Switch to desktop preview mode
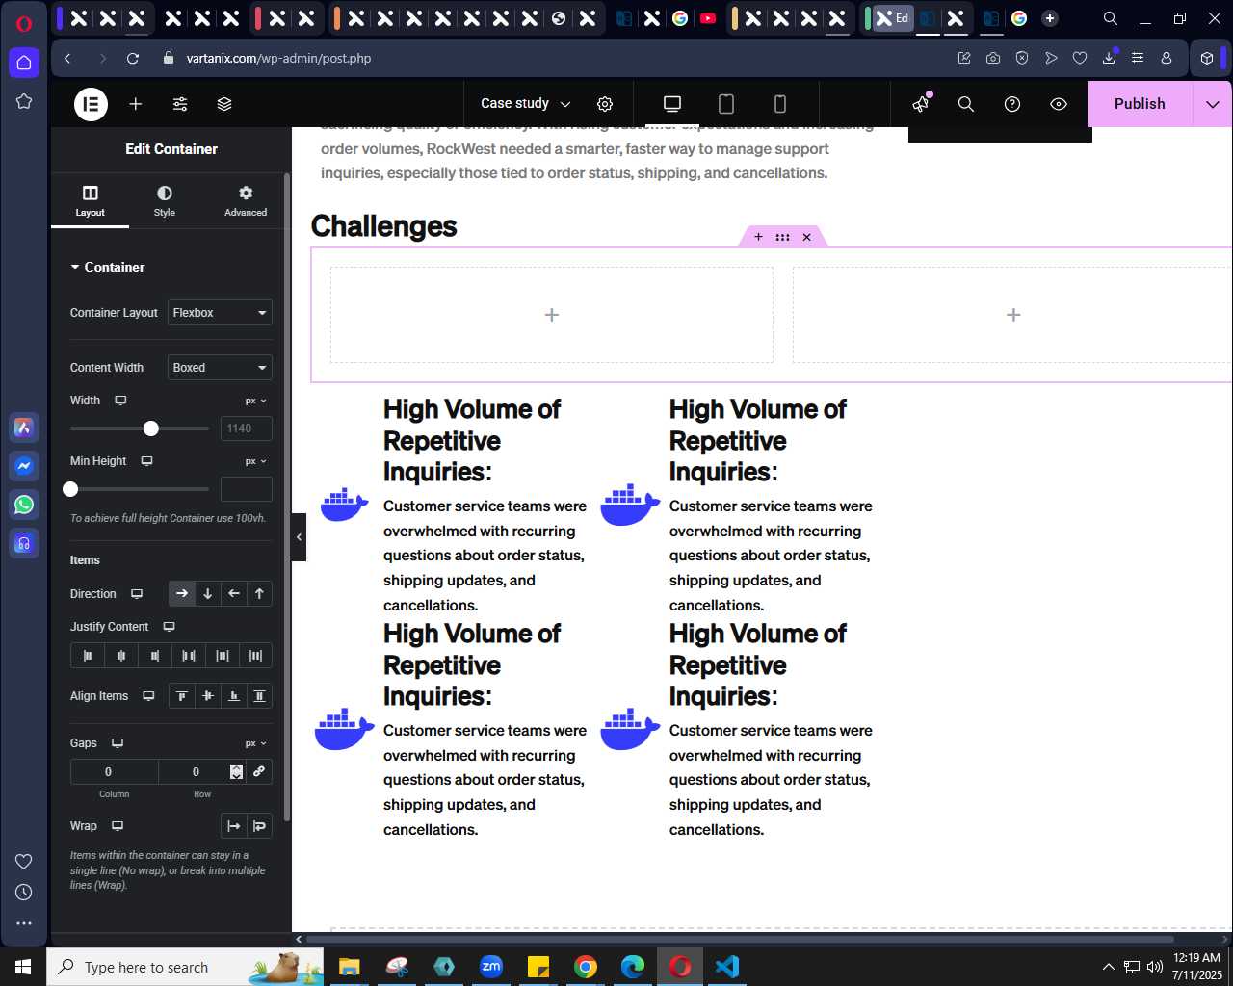This screenshot has width=1233, height=986. (672, 104)
